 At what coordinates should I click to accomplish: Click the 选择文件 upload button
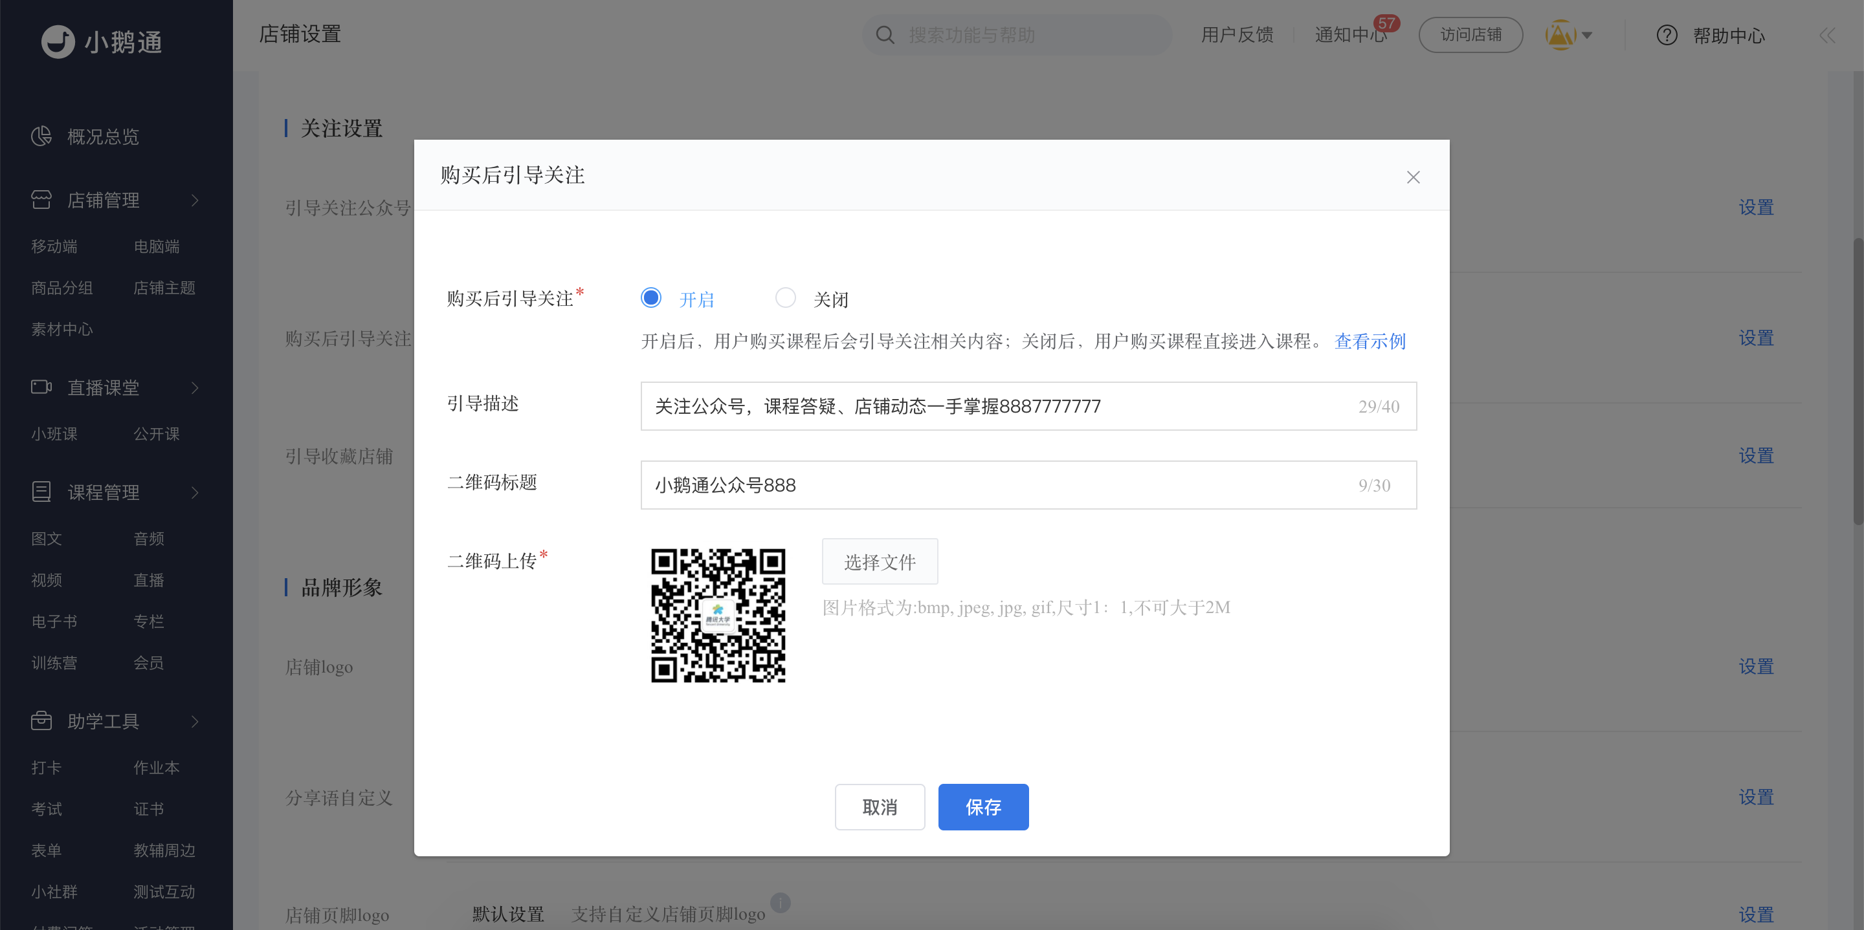[879, 562]
